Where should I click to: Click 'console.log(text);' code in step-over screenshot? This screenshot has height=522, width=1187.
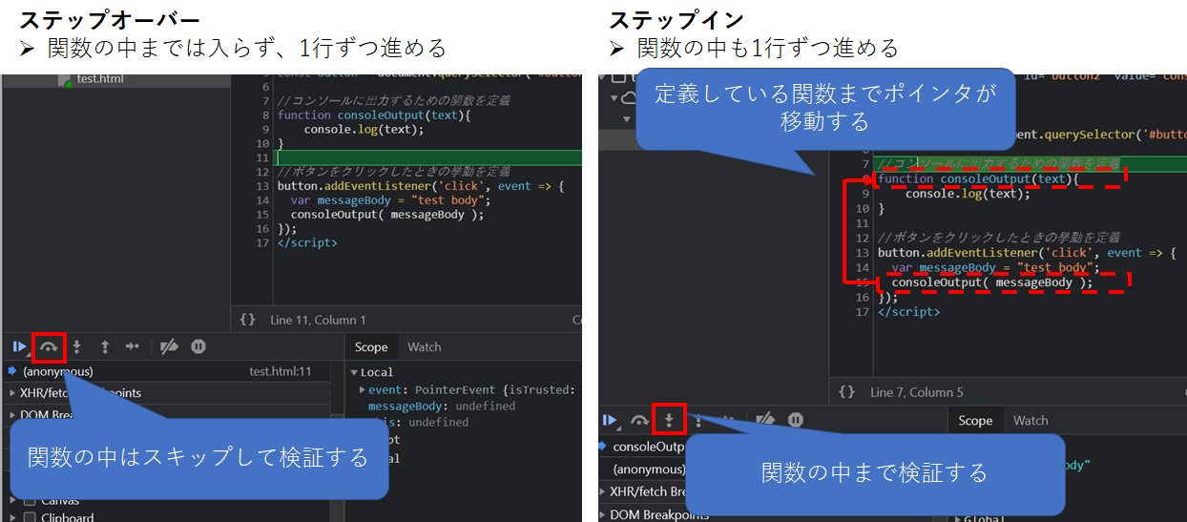tap(363, 130)
